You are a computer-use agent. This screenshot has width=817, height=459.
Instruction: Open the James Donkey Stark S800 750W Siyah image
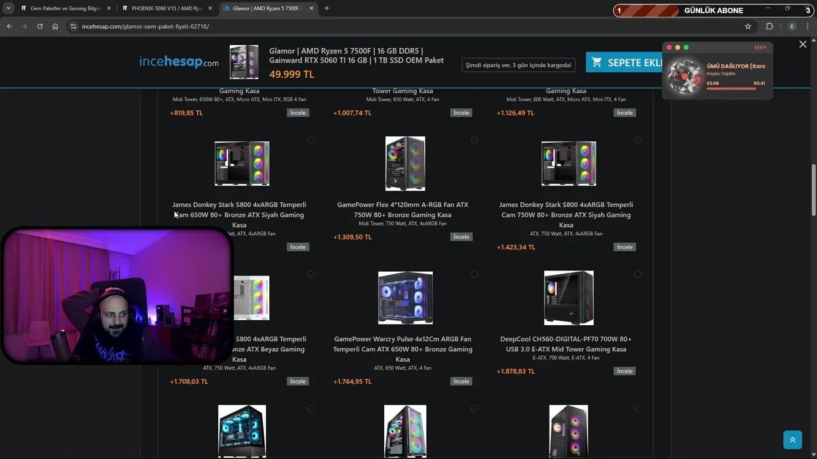click(569, 164)
